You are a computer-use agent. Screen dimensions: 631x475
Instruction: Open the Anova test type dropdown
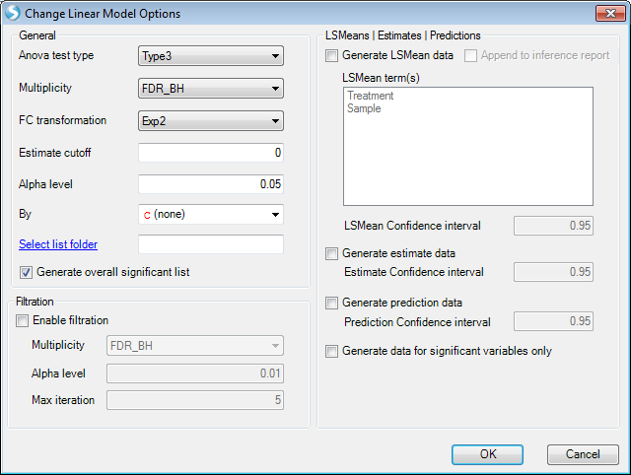tap(211, 56)
